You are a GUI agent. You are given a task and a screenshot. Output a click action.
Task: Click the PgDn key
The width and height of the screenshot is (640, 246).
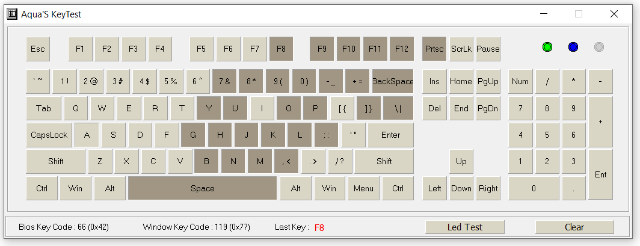tap(488, 108)
